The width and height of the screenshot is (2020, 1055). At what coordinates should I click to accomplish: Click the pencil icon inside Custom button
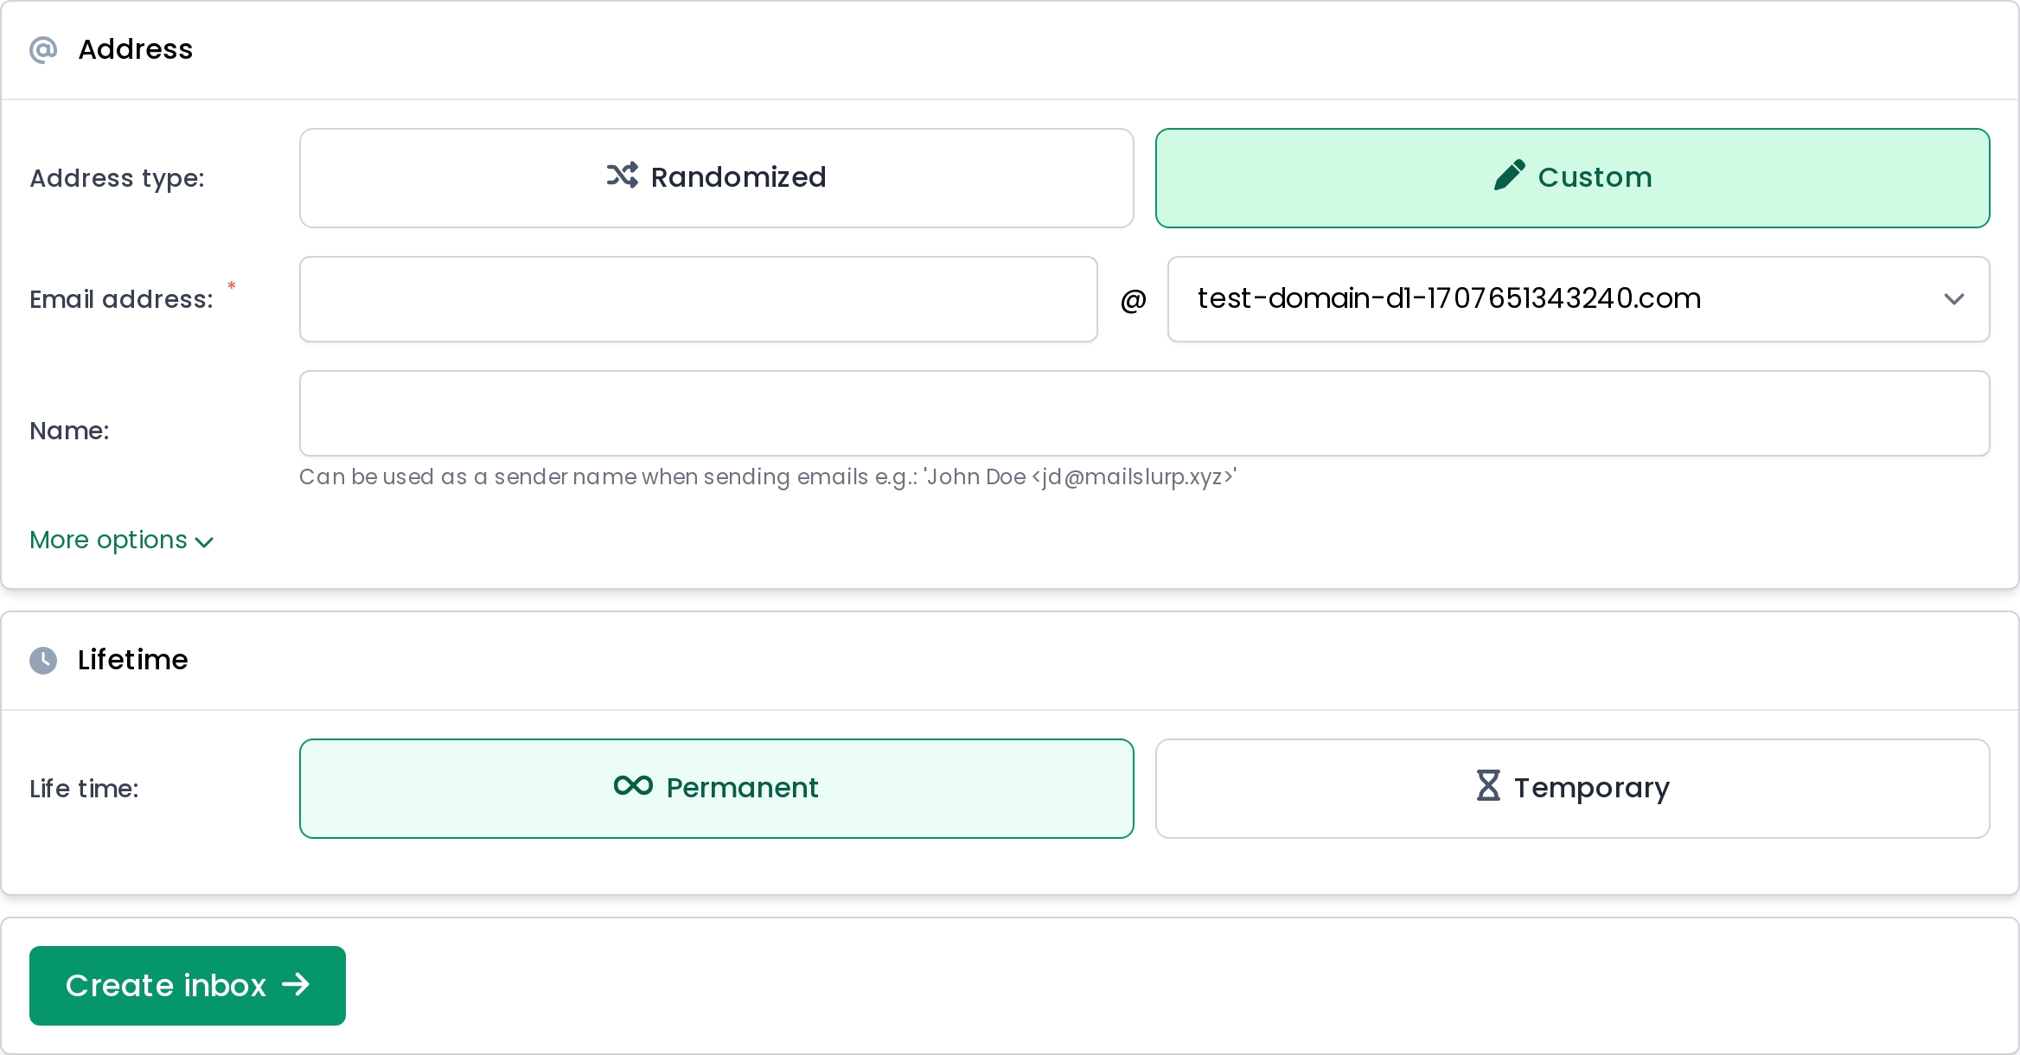pos(1510,175)
